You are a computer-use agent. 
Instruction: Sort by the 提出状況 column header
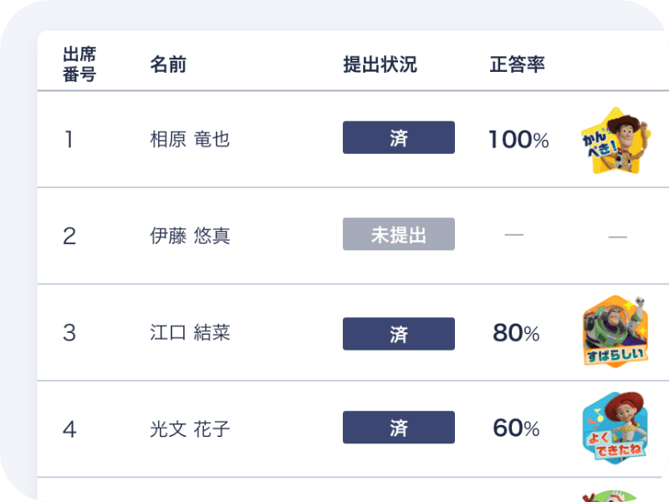pyautogui.click(x=380, y=64)
